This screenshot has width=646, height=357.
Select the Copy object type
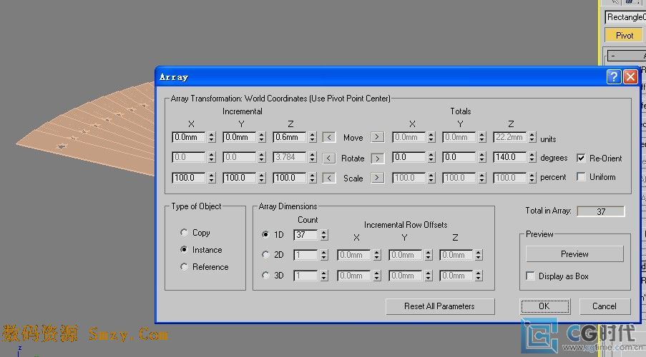pos(185,233)
